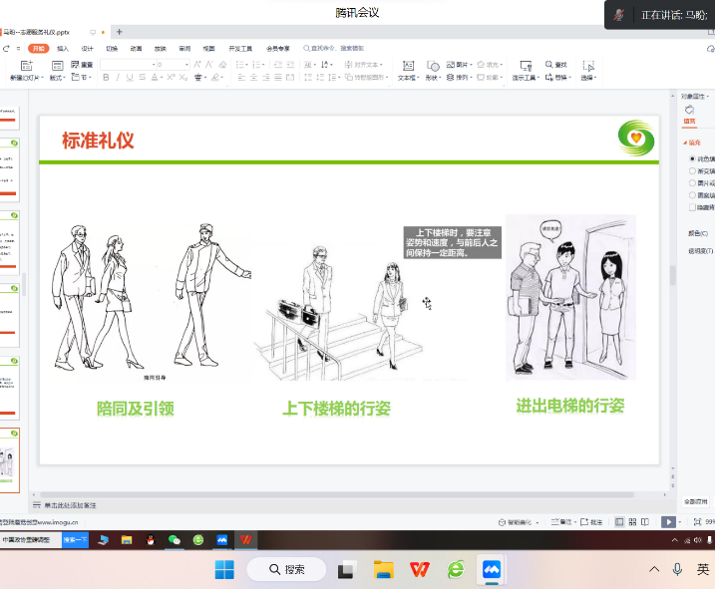Click the 文本框 text box icon
The image size is (715, 589).
pos(407,67)
